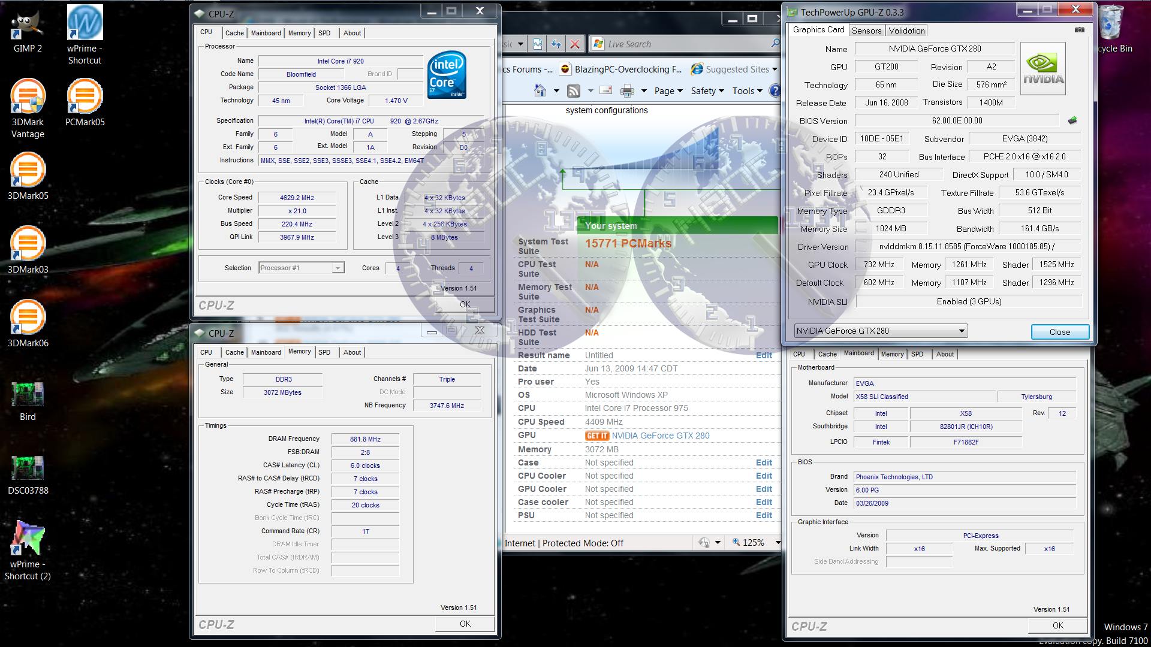Open Mainboard tab in CPU-Z processor window
The height and width of the screenshot is (647, 1151).
(266, 33)
